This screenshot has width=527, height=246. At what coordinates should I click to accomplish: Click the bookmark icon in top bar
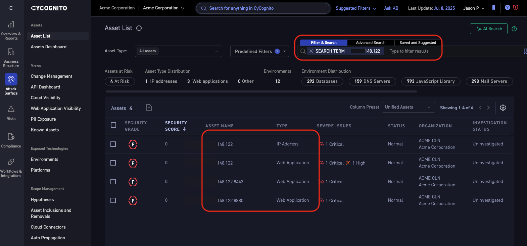[494, 8]
